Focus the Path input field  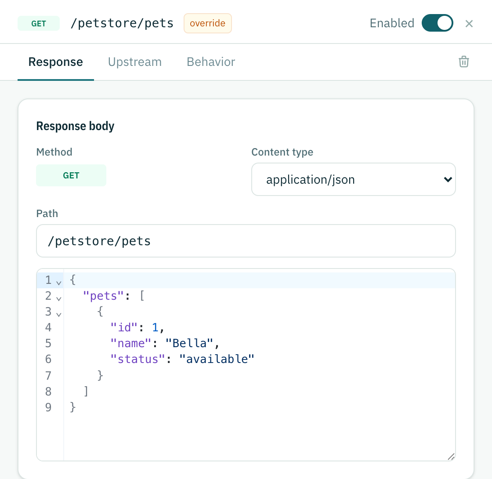click(x=246, y=241)
